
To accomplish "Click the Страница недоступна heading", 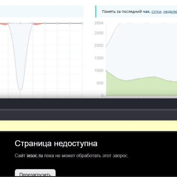I will coord(56,143).
